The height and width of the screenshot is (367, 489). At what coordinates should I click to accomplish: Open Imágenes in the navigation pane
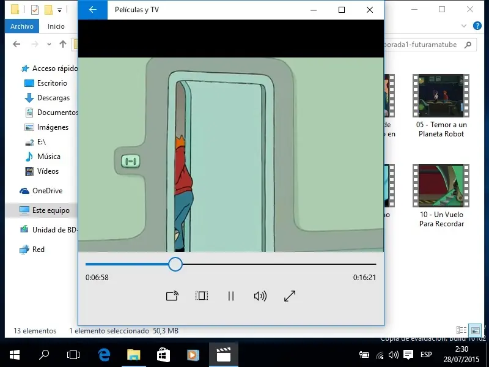pos(46,127)
